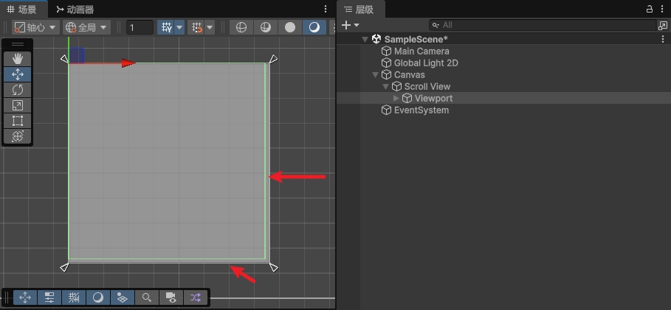Toggle view options overlay with grid-ball icon
671x310 pixels.
pos(123,297)
